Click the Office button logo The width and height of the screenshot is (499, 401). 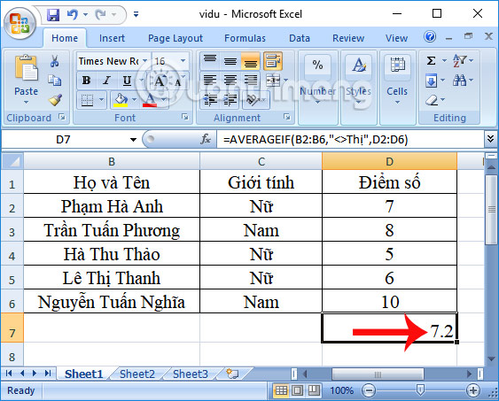[19, 24]
